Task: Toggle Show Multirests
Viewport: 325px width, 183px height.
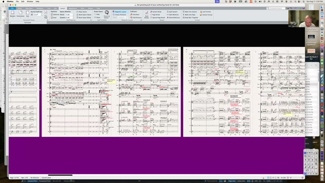Action: (173, 18)
